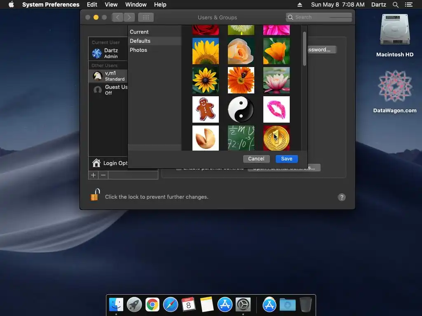The width and height of the screenshot is (422, 316).
Task: Choose the orange gerbera daisy picture
Action: [241, 80]
